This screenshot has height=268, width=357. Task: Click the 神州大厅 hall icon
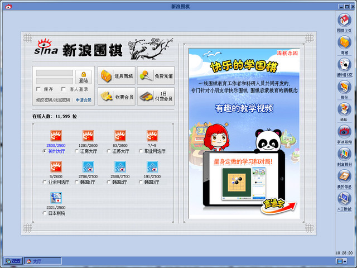[56, 136]
